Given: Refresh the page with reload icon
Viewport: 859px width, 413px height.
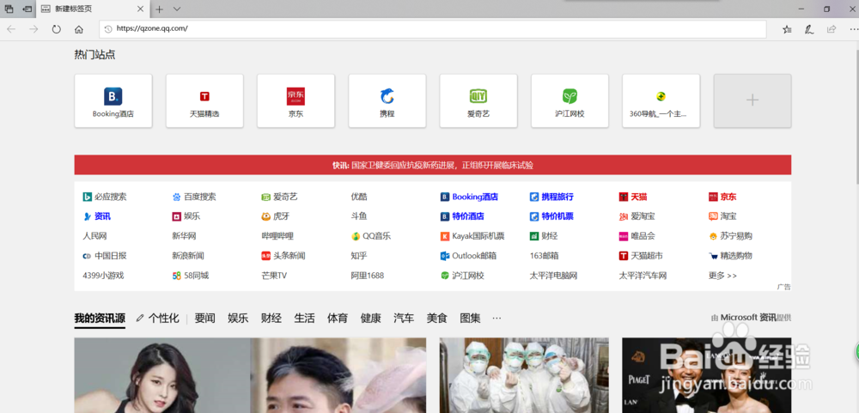Looking at the screenshot, I should tap(57, 29).
